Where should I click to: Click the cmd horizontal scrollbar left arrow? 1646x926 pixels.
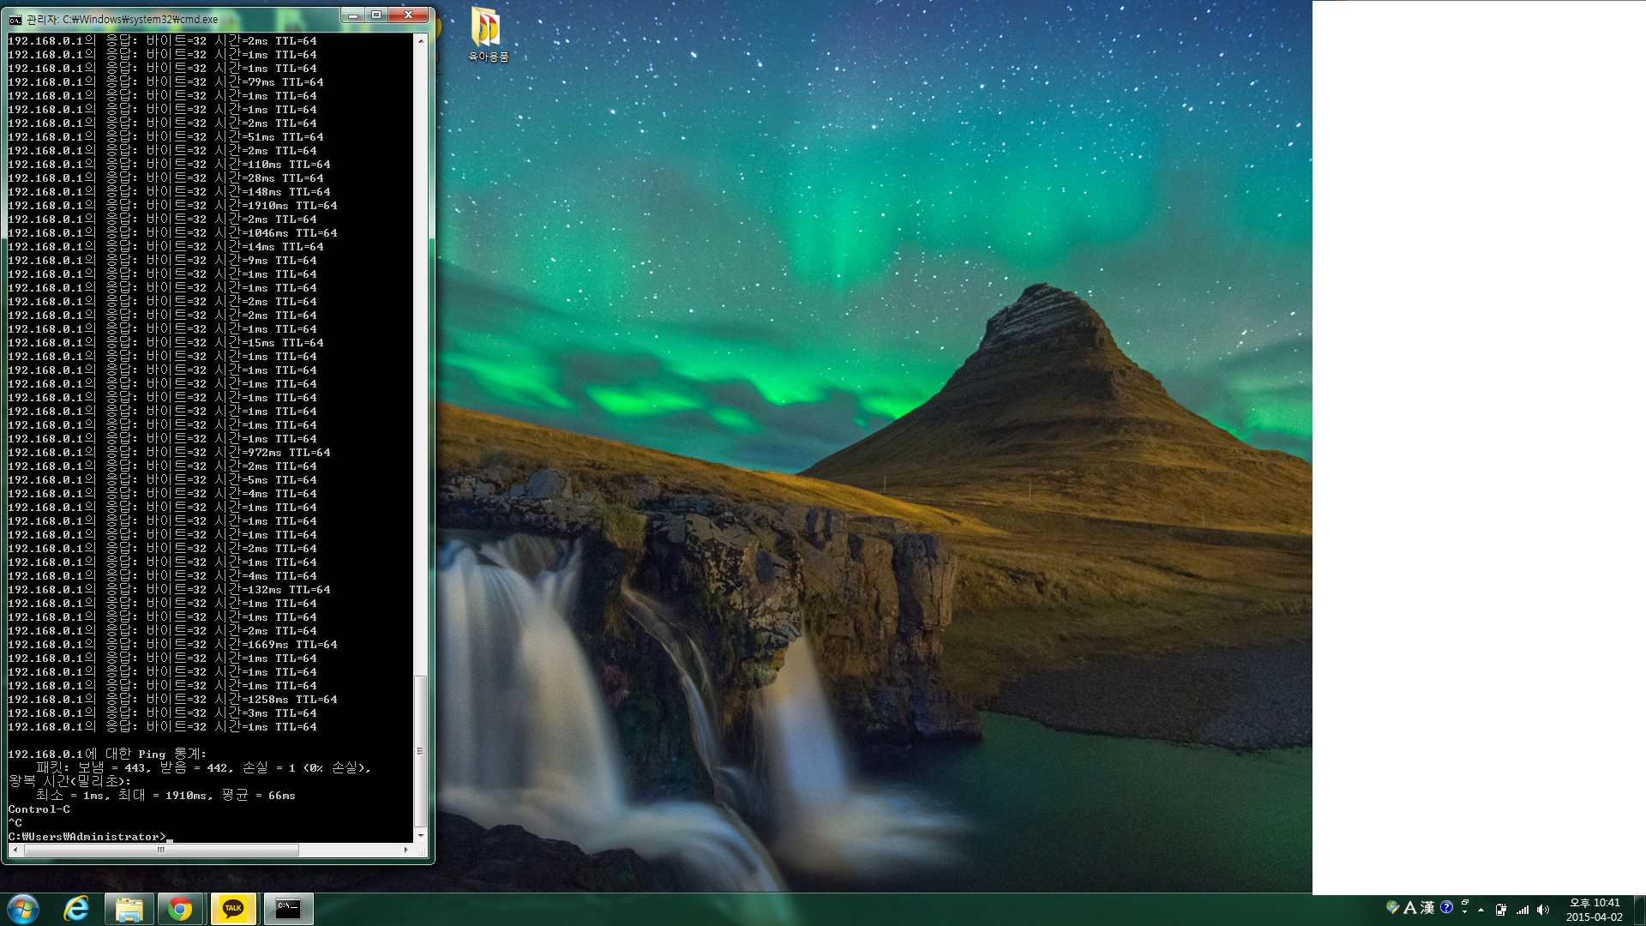tap(15, 850)
